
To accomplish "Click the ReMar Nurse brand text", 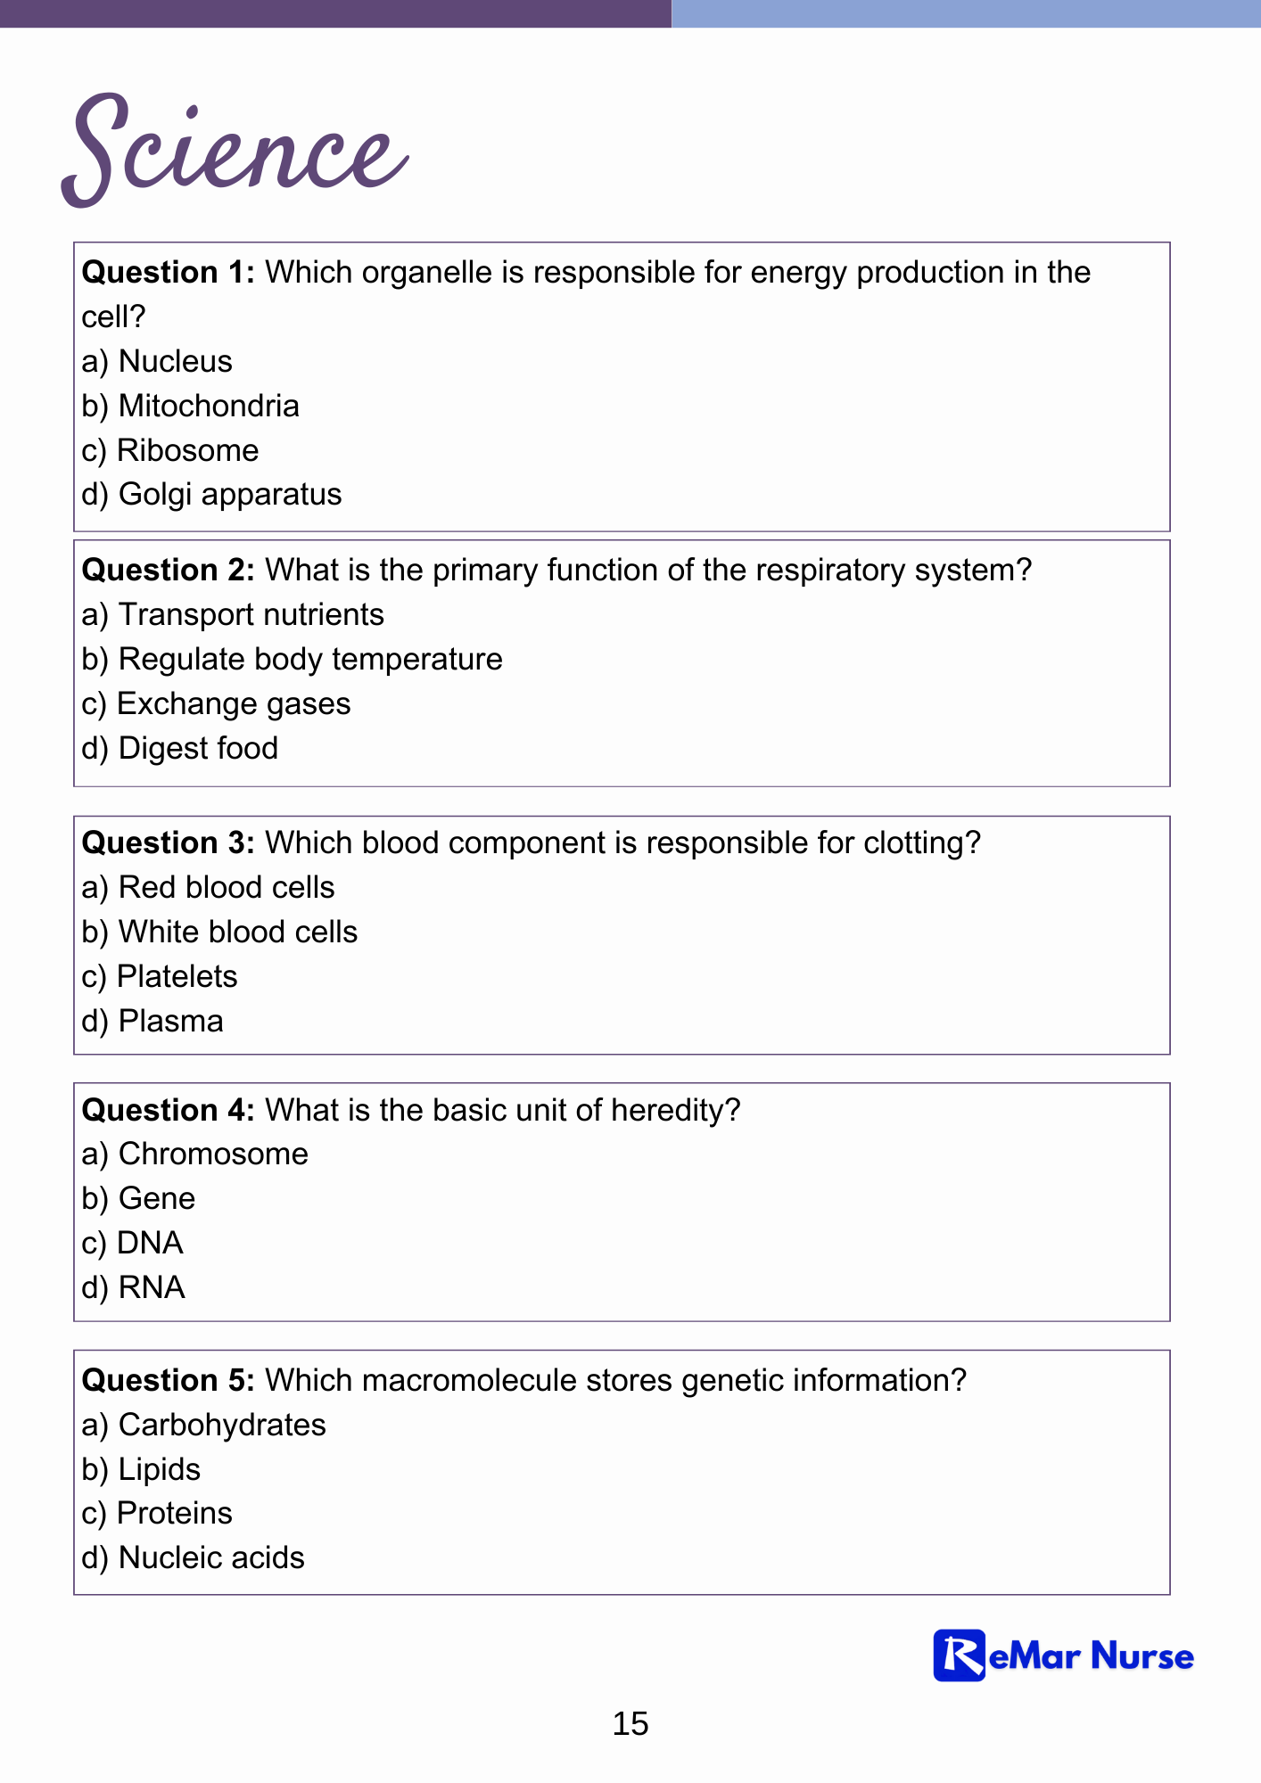I will click(x=1092, y=1656).
